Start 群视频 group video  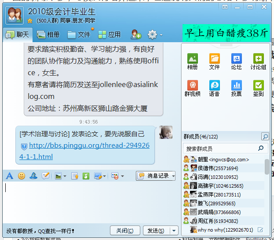point(192,88)
